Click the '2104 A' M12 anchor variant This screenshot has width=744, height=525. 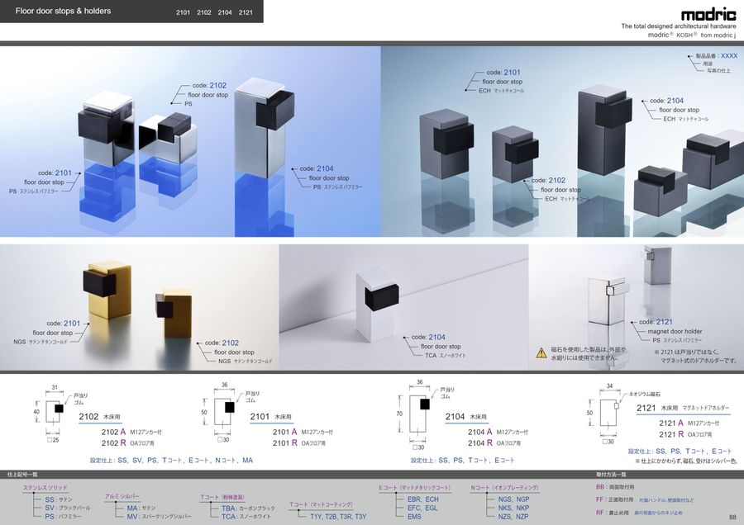[x=498, y=432]
